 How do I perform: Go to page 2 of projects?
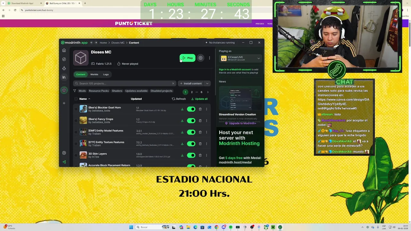(192, 92)
